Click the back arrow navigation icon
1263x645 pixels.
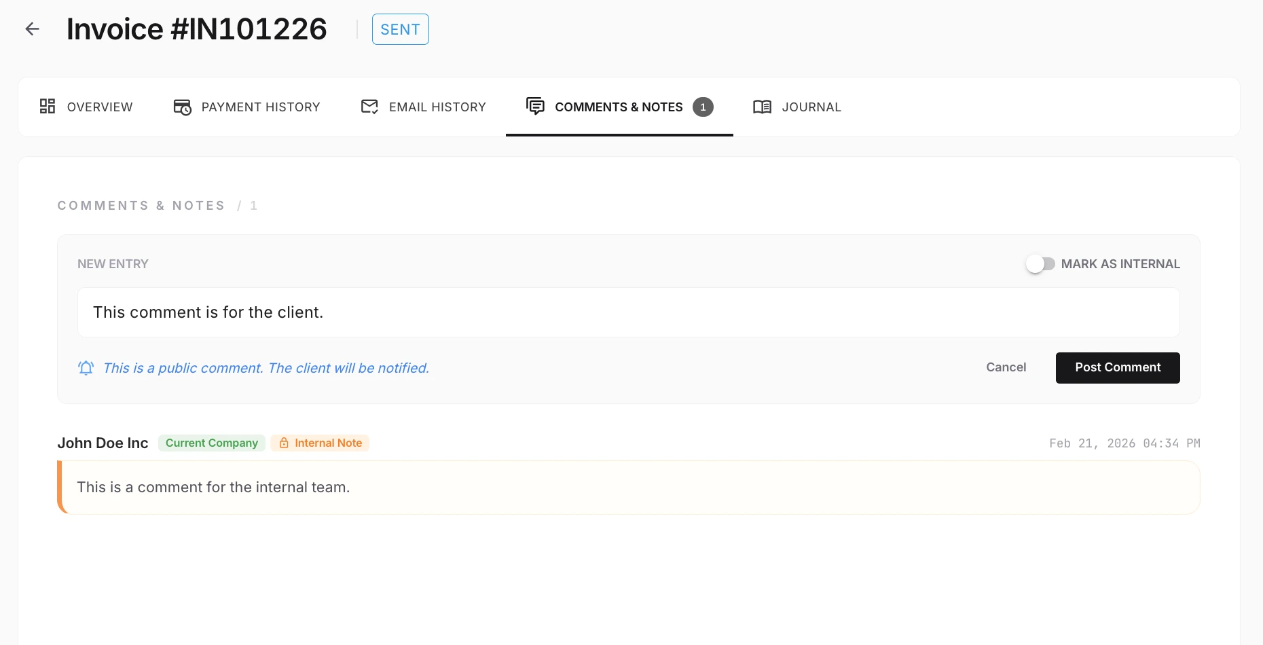pos(32,29)
